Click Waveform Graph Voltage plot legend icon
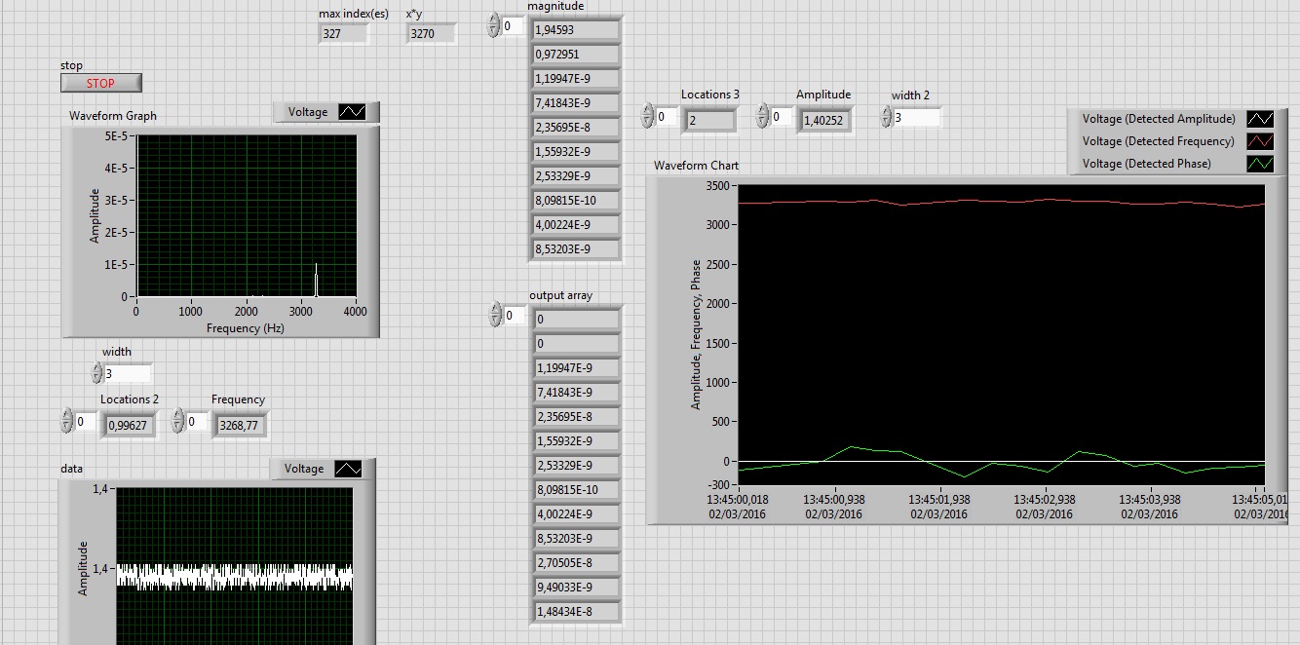The image size is (1300, 645). coord(351,112)
